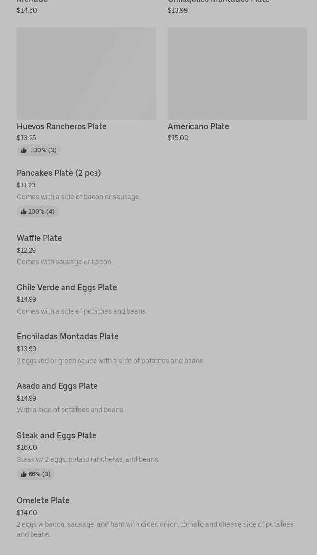The width and height of the screenshot is (317, 555).
Task: Open the Pancakes Plate (2 pcs) item
Action: [x=59, y=173]
